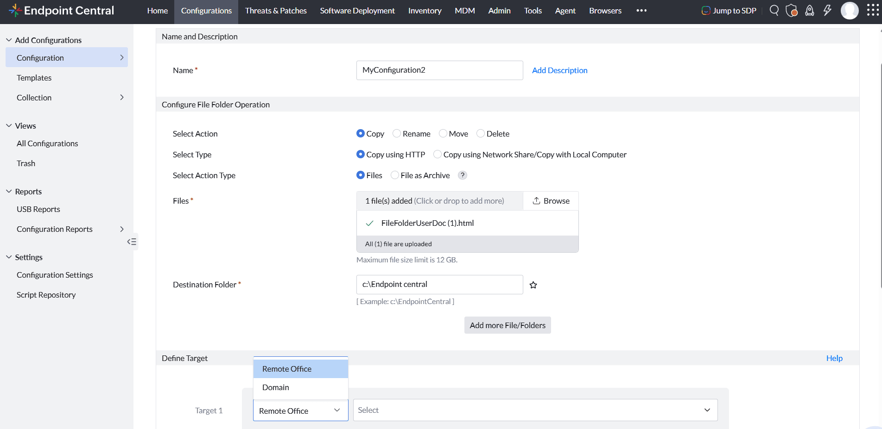882x429 pixels.
Task: Open the shield security alerts icon
Action: pyautogui.click(x=792, y=10)
